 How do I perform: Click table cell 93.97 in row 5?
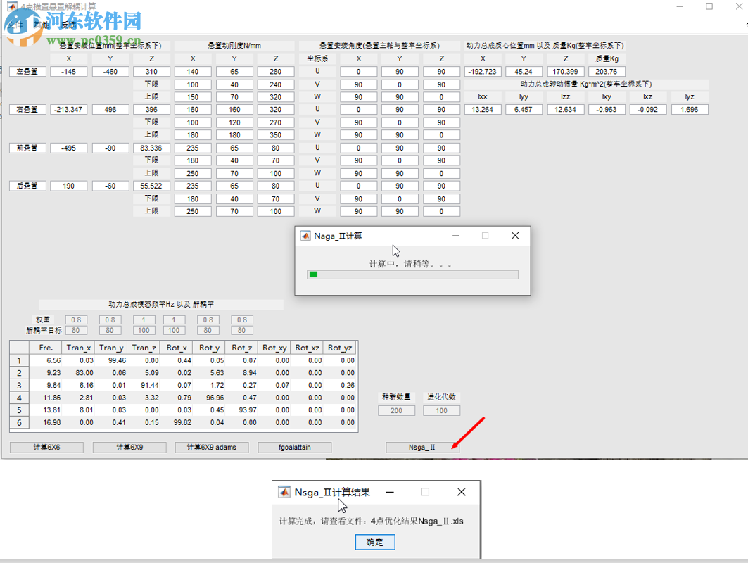pos(242,410)
